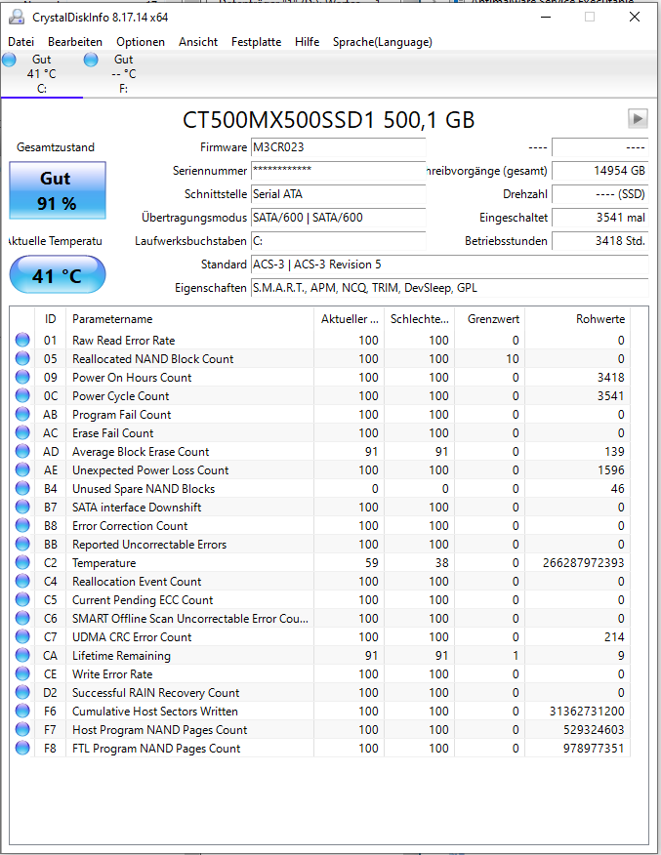Click the ID column header
Screen dimensions: 661x855
(x=50, y=319)
